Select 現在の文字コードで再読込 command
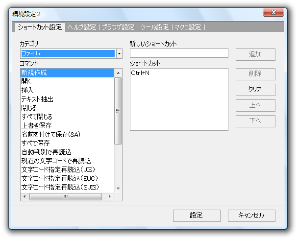This screenshot has height=240, width=298. tap(67, 161)
